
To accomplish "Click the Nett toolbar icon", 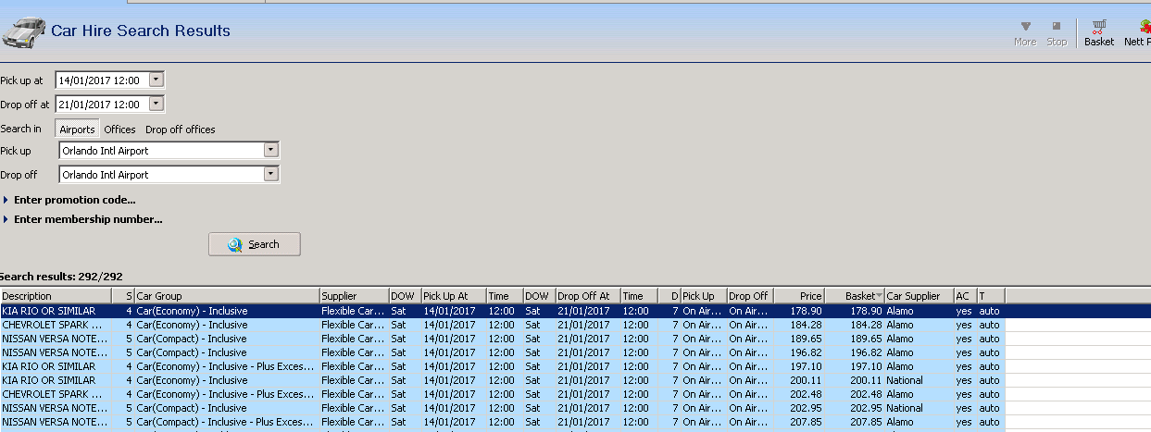I will pos(1137,32).
